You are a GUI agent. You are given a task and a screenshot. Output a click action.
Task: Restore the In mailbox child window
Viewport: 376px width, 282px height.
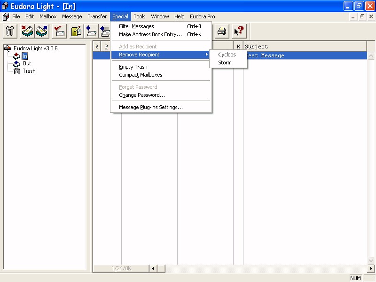point(362,16)
